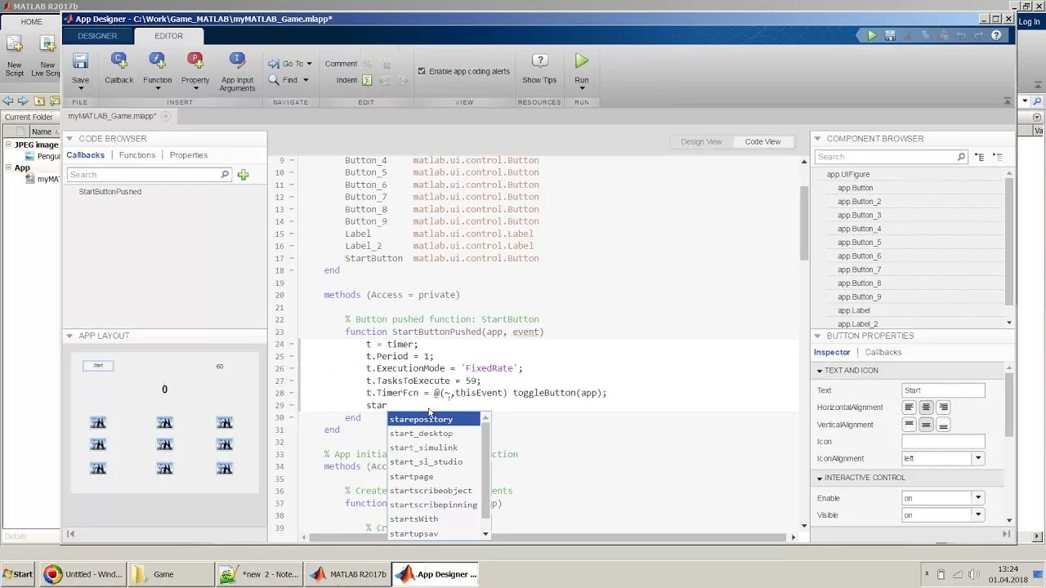
Task: Open Find with the magnifier icon
Action: pyautogui.click(x=274, y=80)
